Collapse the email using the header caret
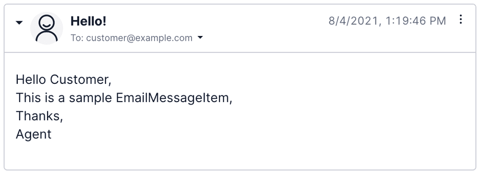480x175 pixels. click(x=19, y=23)
